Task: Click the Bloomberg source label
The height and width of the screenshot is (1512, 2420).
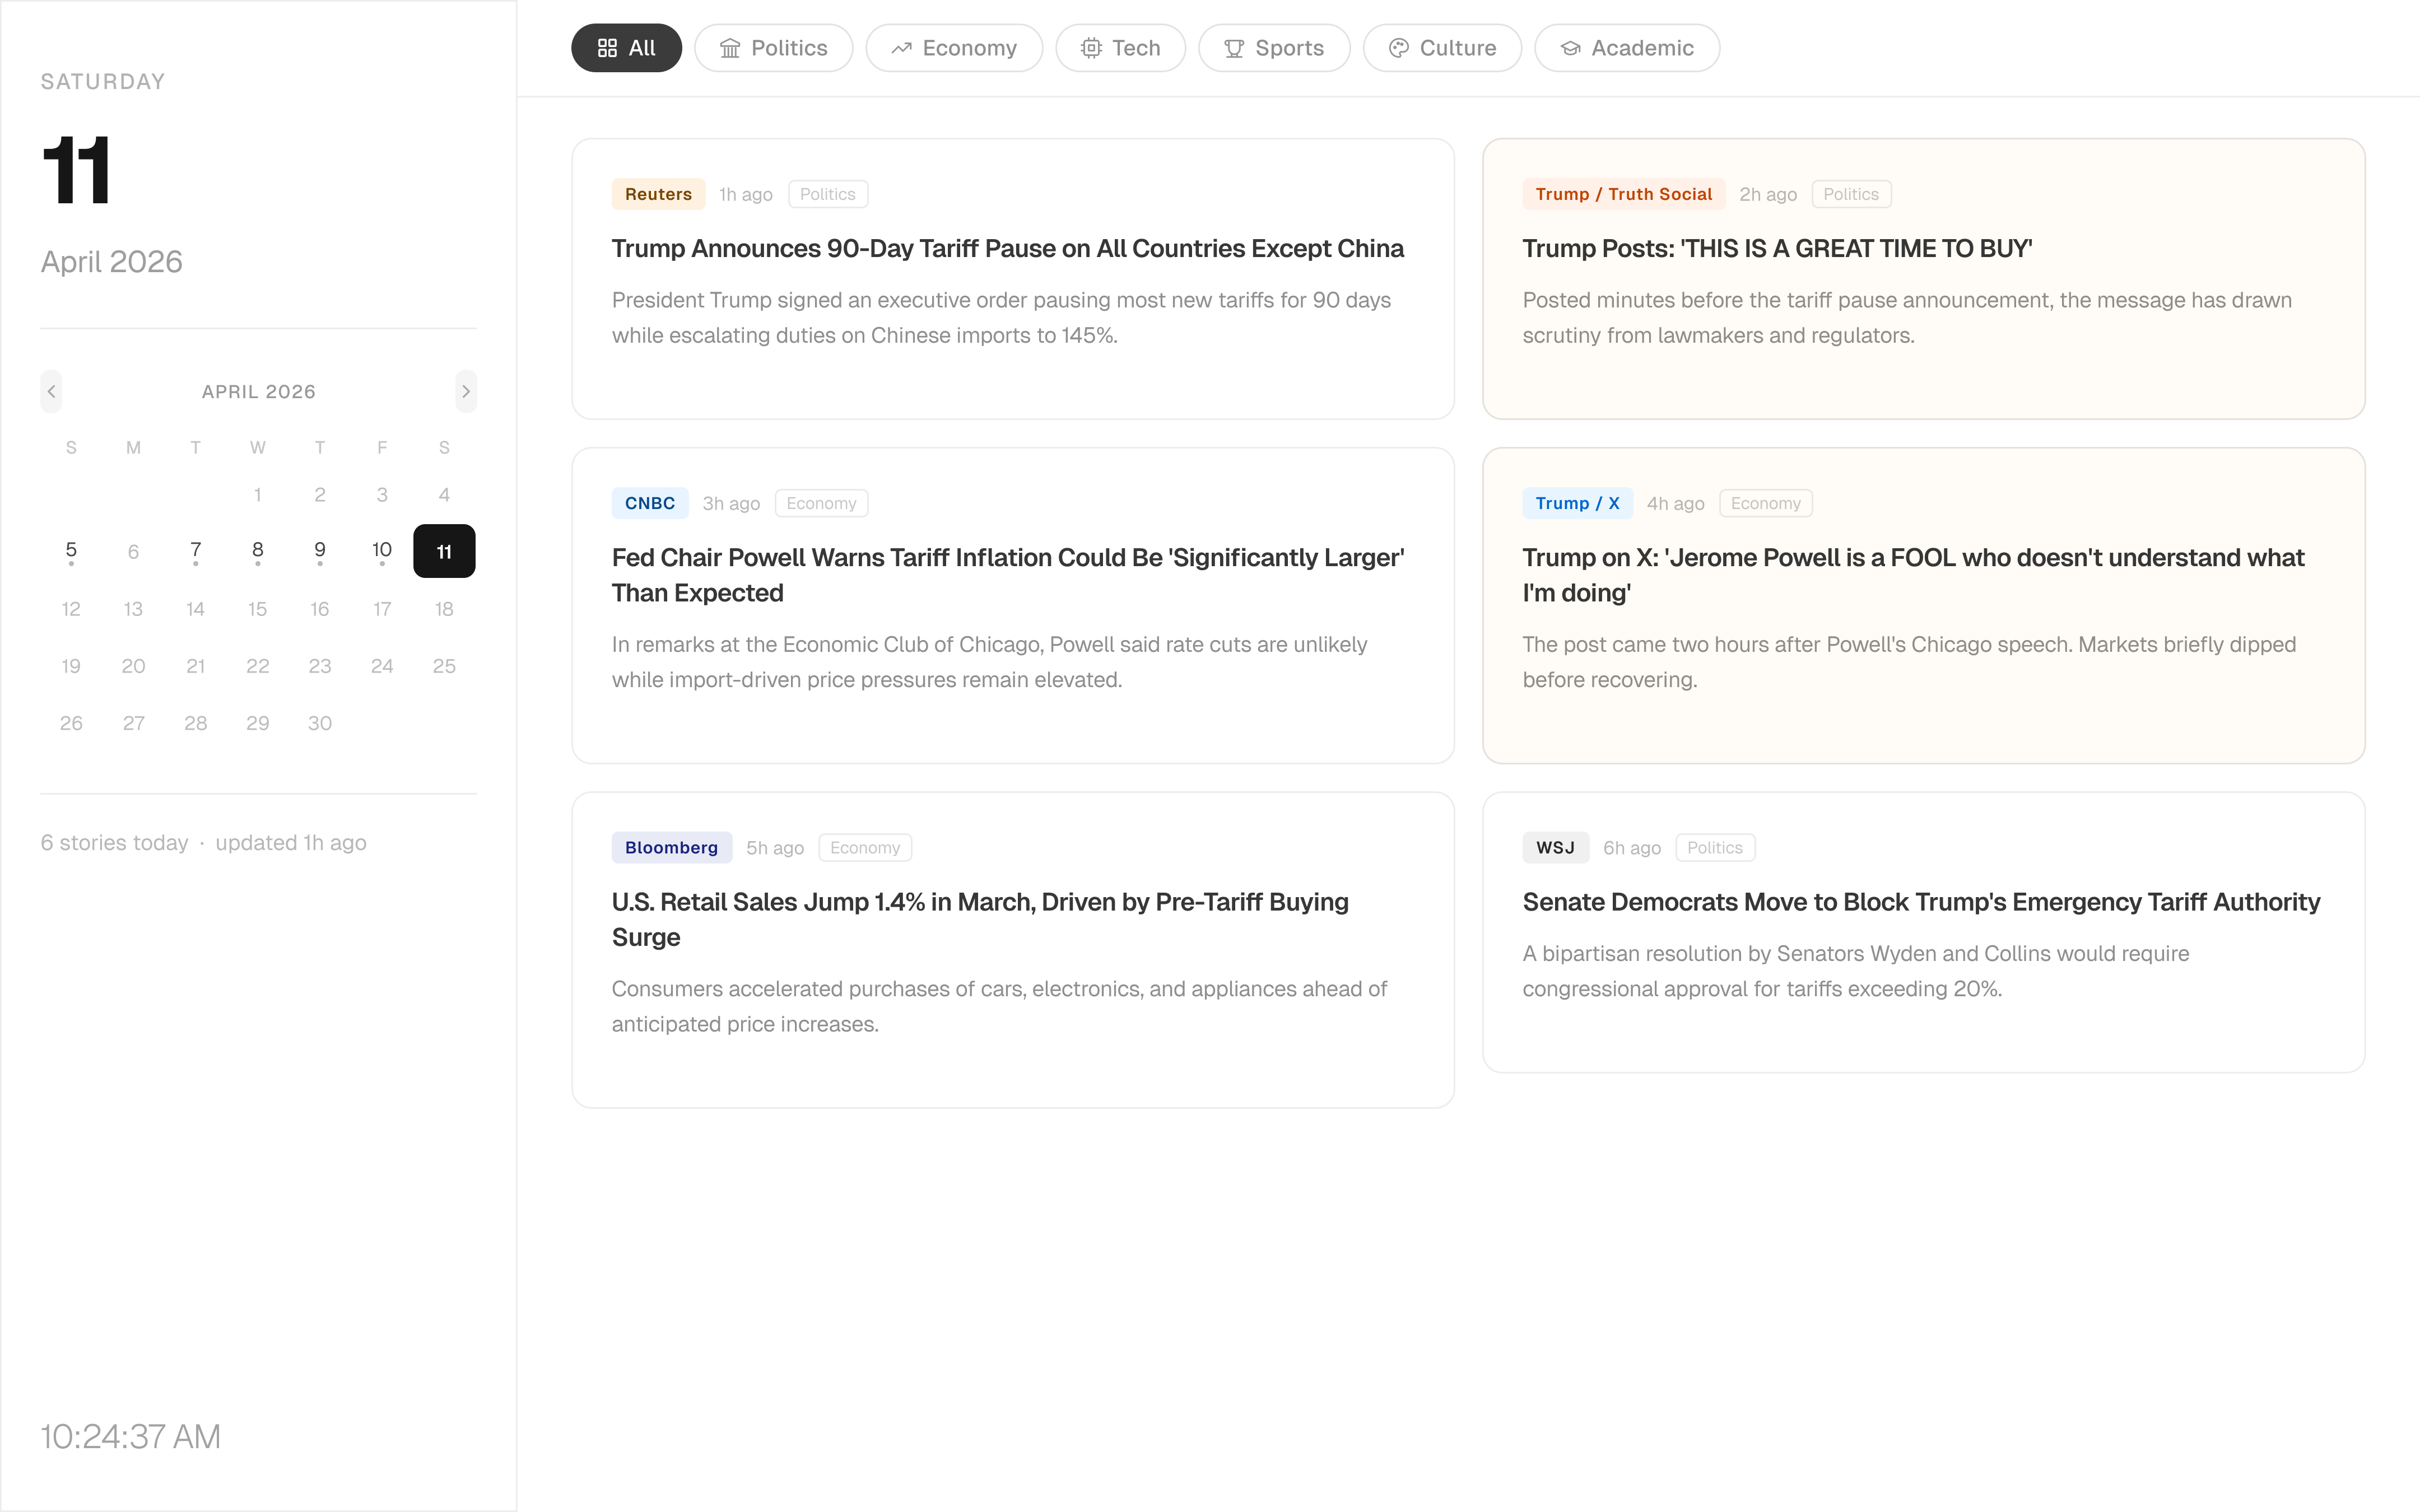Action: 671,848
